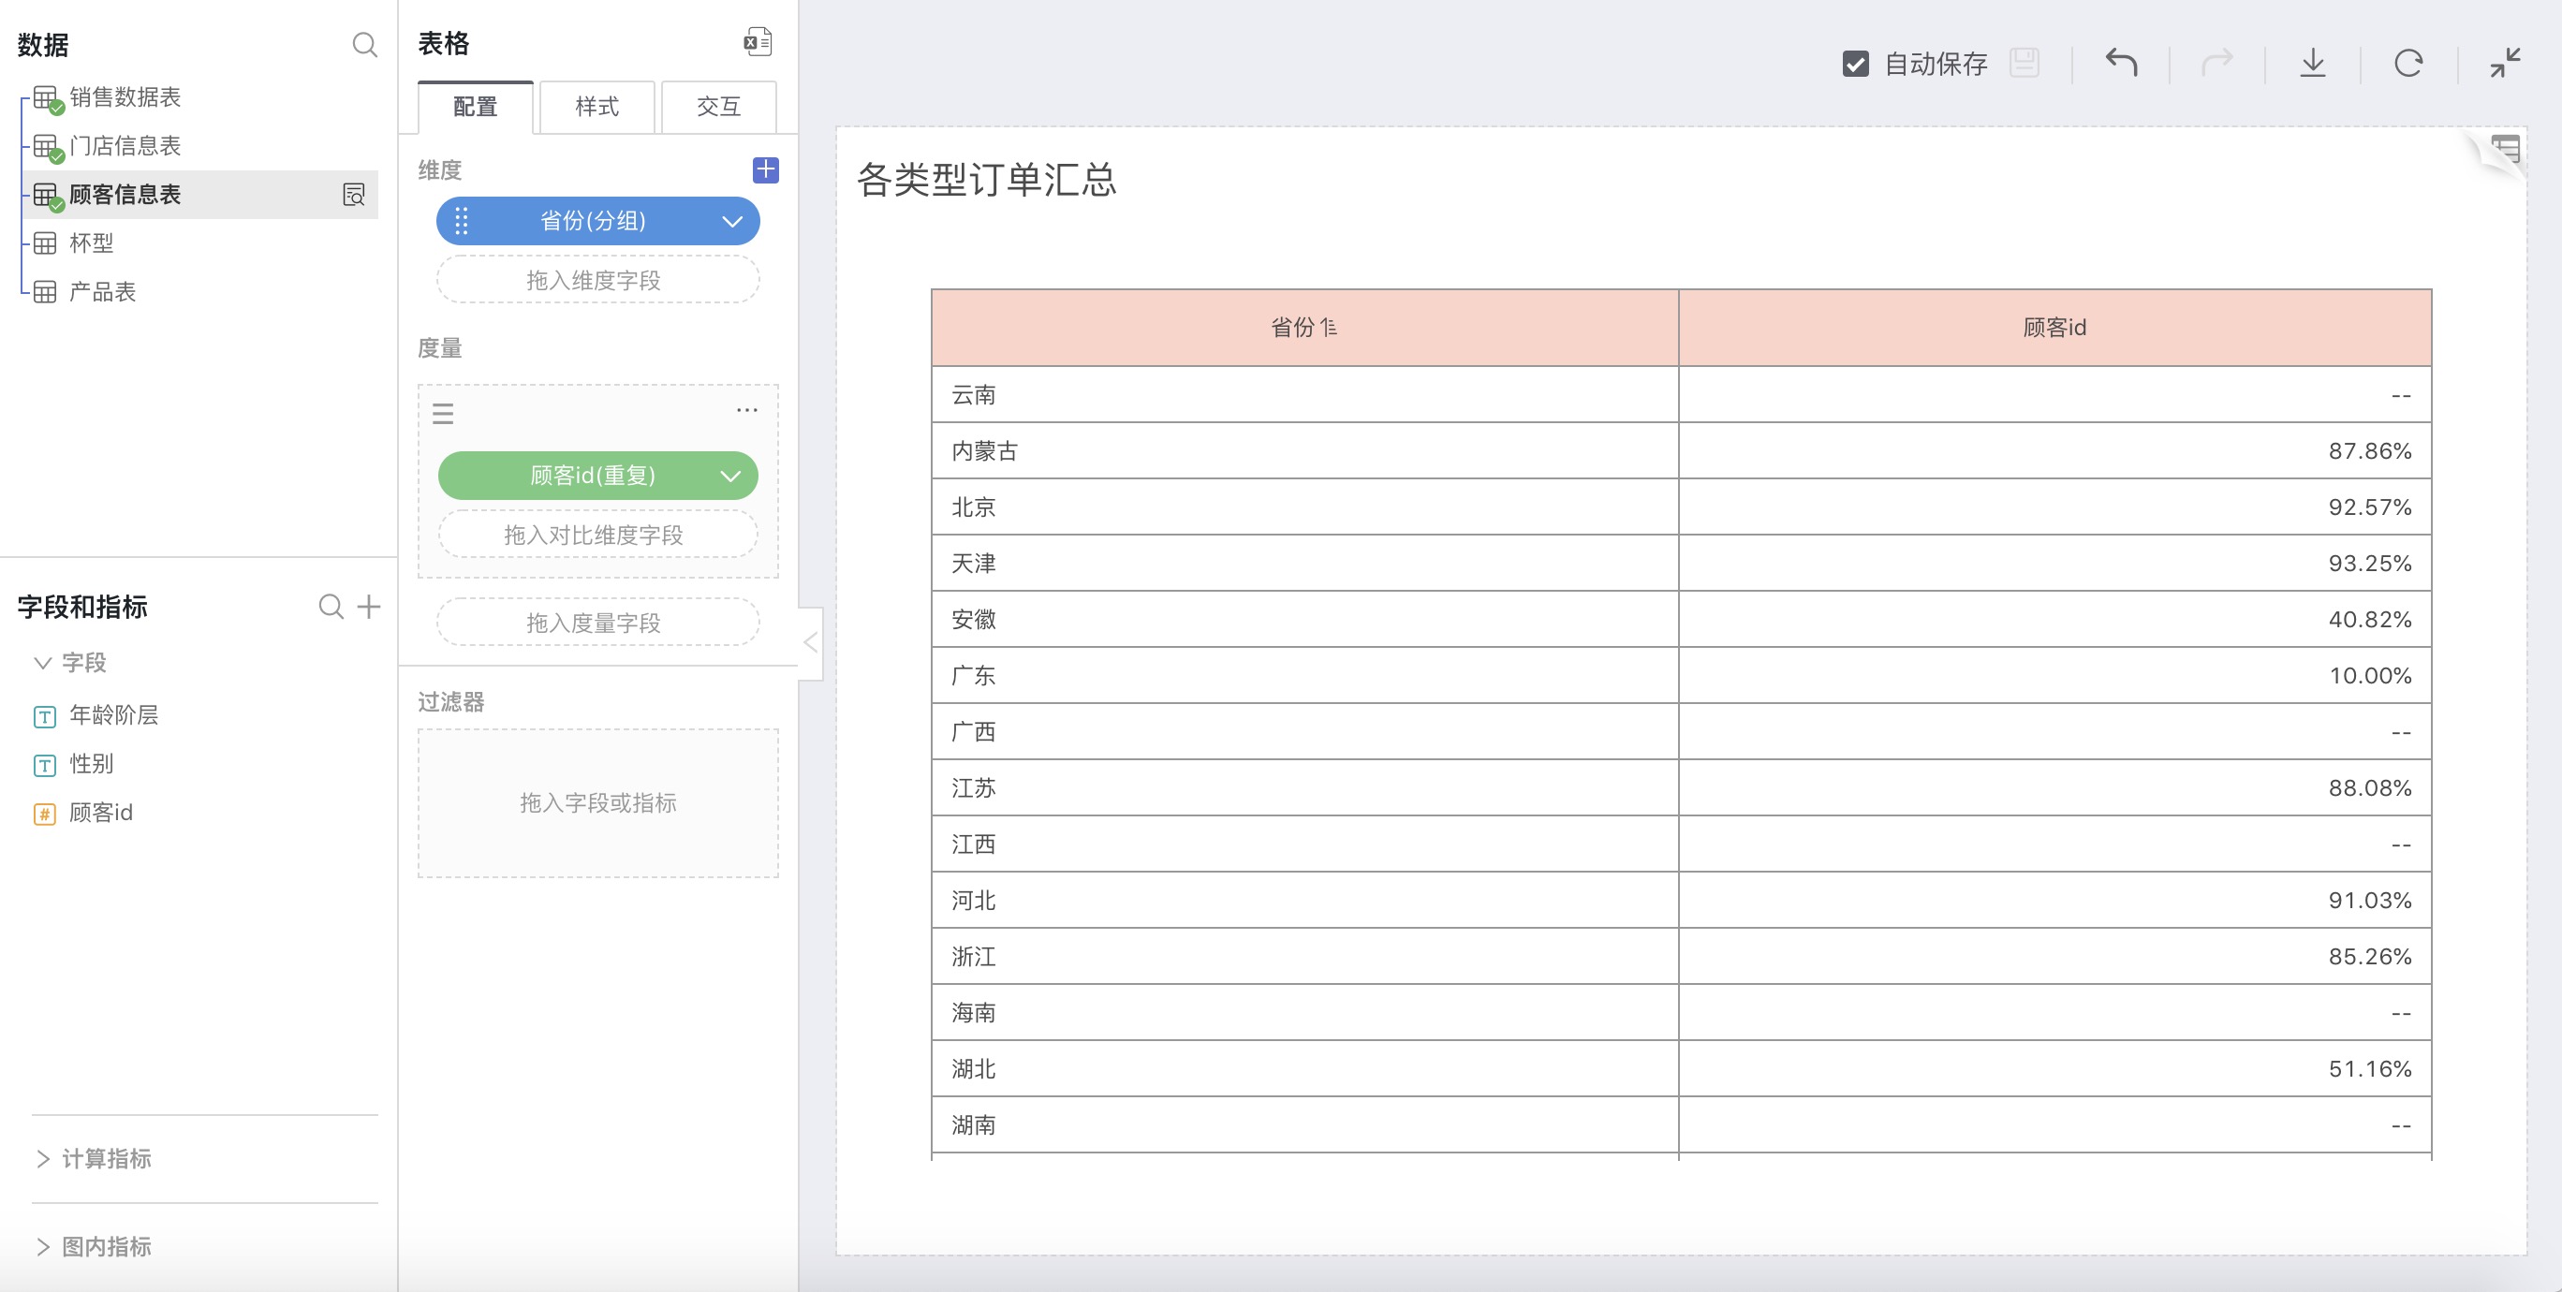Click the 拖入字段或指标 filter drop zone
This screenshot has width=2562, height=1292.
coord(597,802)
